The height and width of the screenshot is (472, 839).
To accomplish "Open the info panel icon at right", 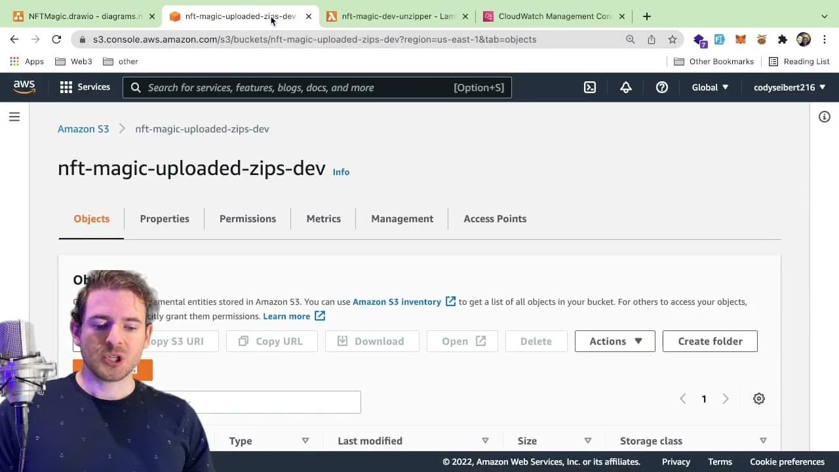I will [x=825, y=117].
